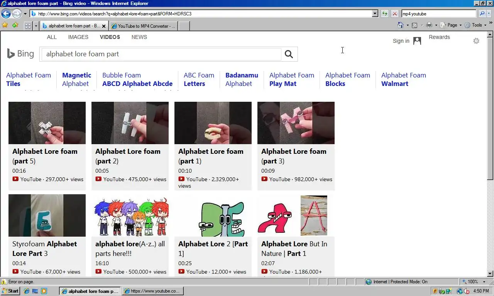Viewport: 494px width, 296px height.
Task: Click the Show Desktop quick launch icon
Action: click(35, 291)
